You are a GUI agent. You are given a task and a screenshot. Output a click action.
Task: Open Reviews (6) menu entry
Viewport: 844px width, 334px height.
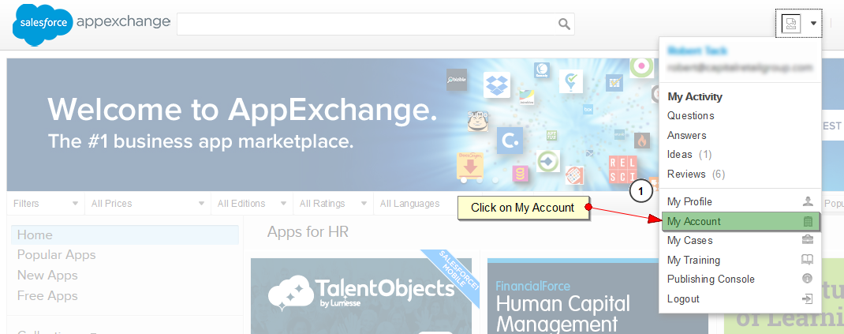coord(696,174)
